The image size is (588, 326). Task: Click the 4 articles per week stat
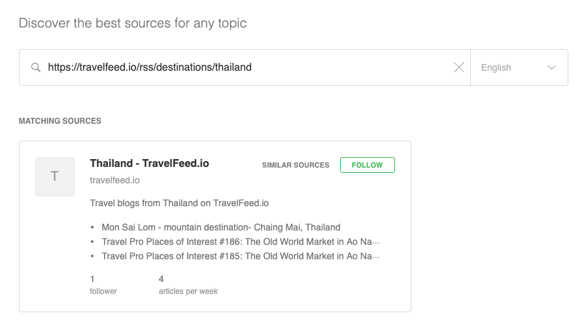coord(188,285)
